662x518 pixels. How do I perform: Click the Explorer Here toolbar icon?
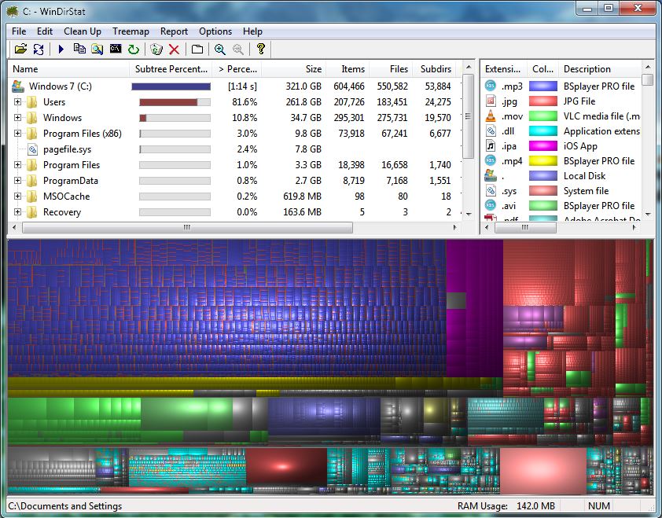coord(97,50)
